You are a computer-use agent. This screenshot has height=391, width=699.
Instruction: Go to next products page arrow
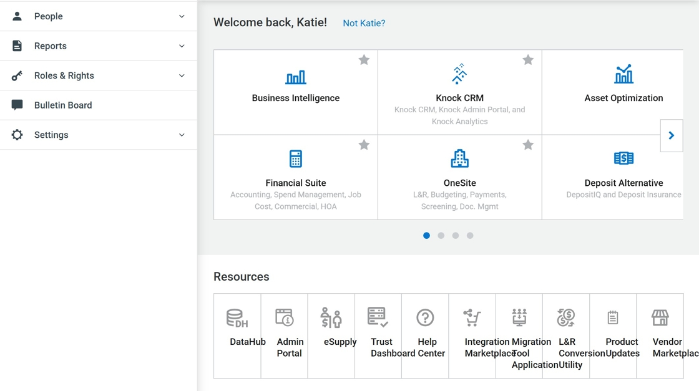pos(672,135)
